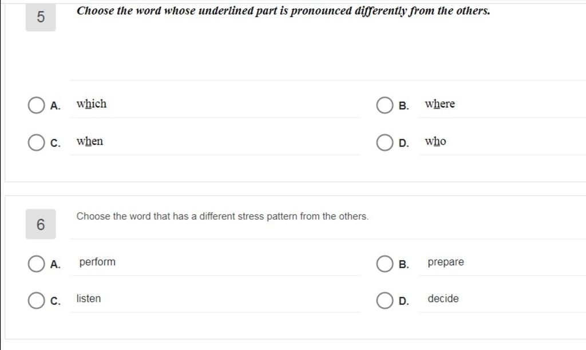This screenshot has width=586, height=350.
Task: Click the answer text 'where'
Action: click(x=440, y=104)
